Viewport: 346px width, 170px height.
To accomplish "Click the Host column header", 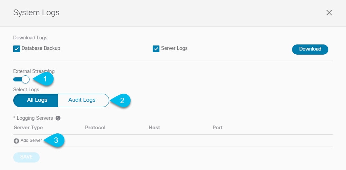I will click(x=154, y=128).
